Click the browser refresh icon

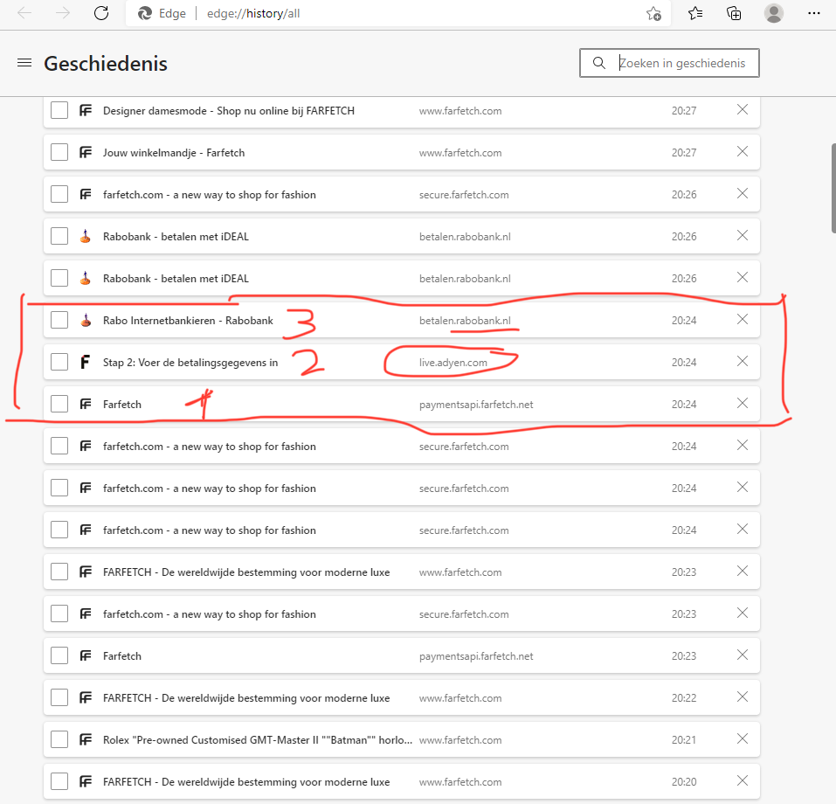click(x=101, y=13)
